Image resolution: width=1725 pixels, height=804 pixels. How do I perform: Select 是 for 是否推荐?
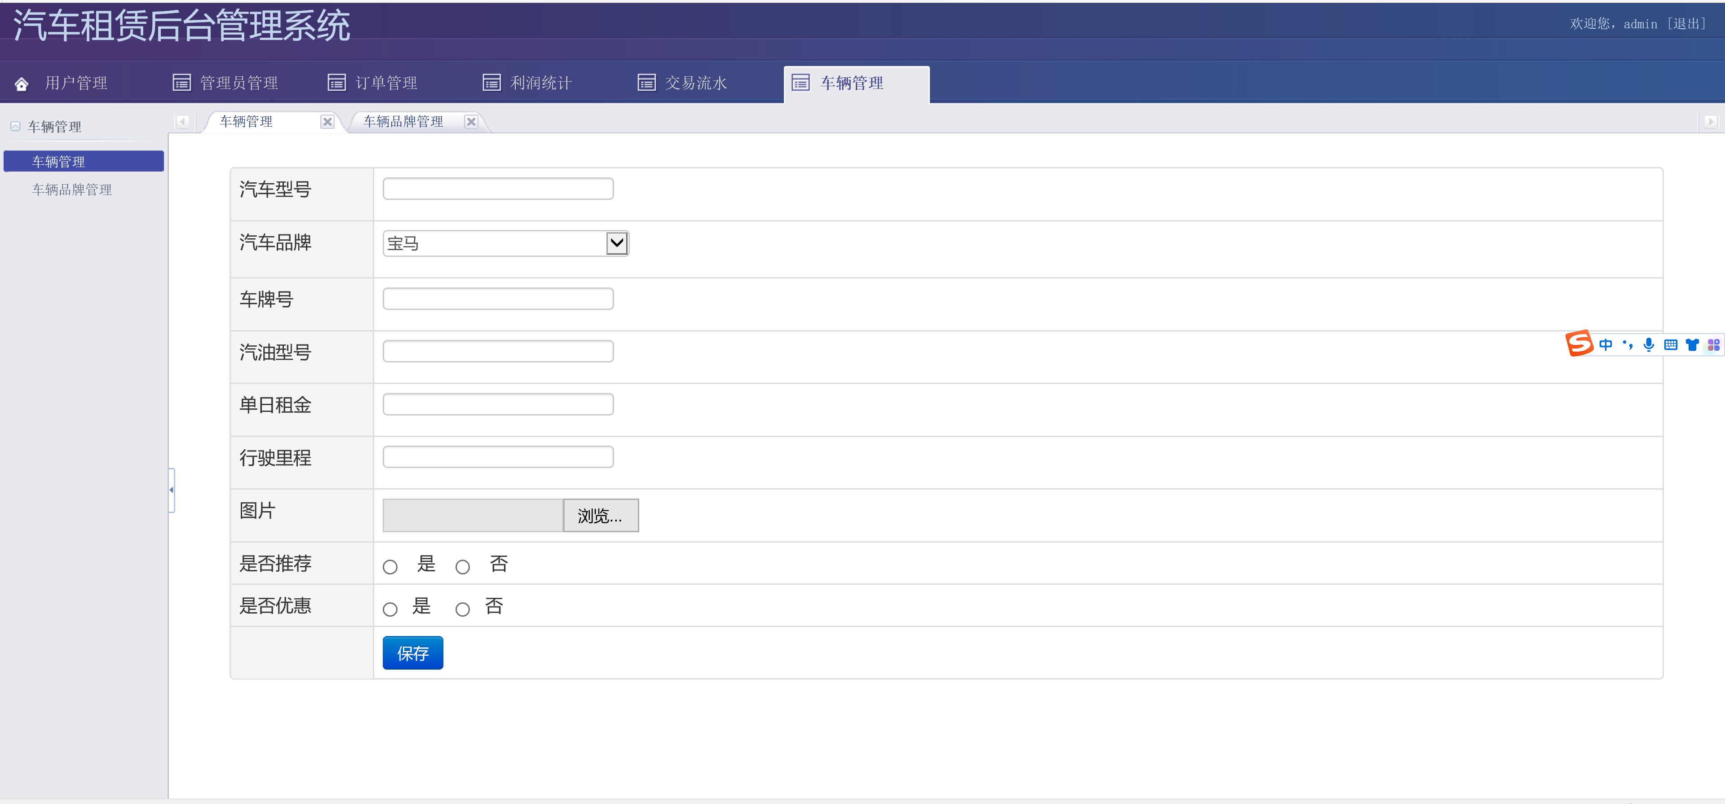(390, 567)
